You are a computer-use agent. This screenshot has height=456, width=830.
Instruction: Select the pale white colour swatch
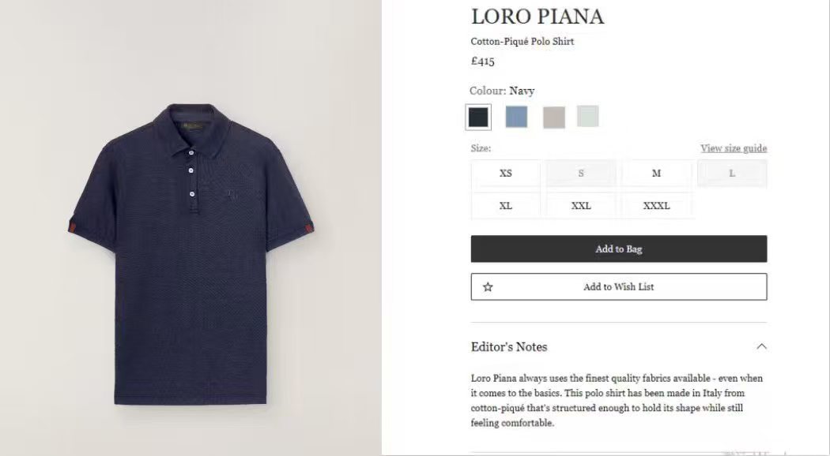coord(587,116)
